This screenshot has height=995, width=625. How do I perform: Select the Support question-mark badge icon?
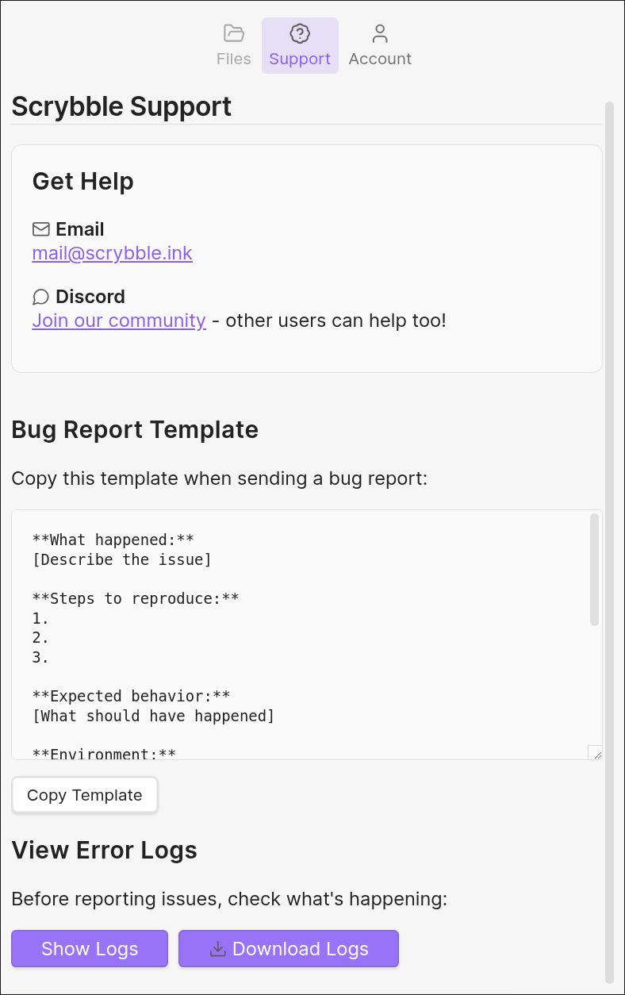(300, 33)
